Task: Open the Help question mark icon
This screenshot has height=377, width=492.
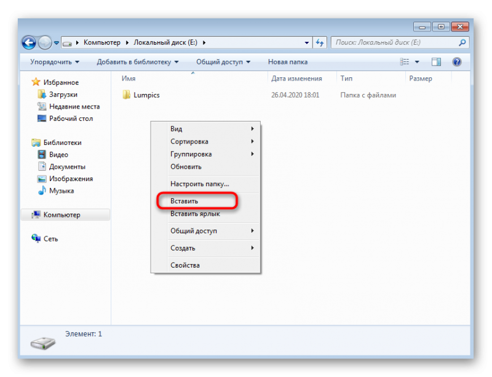Action: tap(457, 62)
